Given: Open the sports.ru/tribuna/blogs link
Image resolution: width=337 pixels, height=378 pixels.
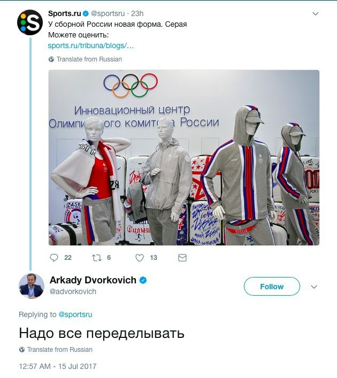Looking at the screenshot, I should 91,45.
